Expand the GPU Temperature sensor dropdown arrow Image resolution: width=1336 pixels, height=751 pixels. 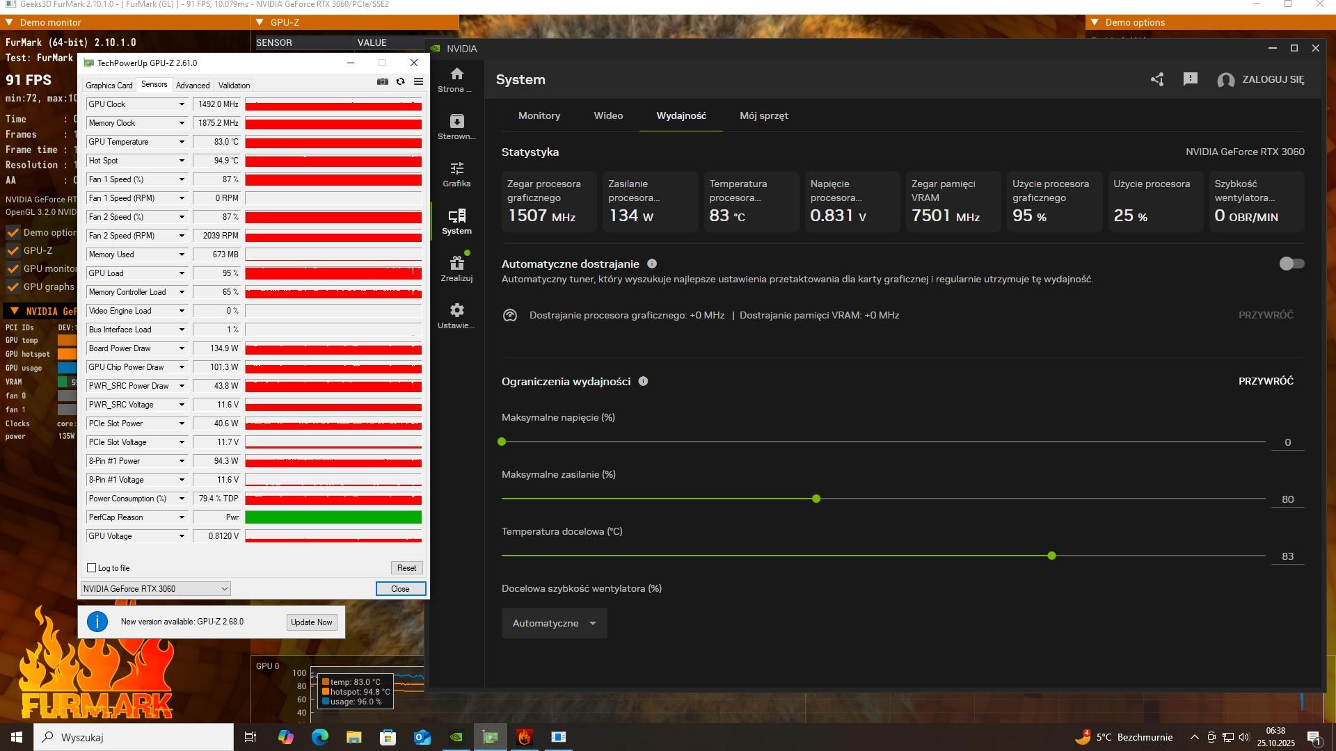point(182,142)
